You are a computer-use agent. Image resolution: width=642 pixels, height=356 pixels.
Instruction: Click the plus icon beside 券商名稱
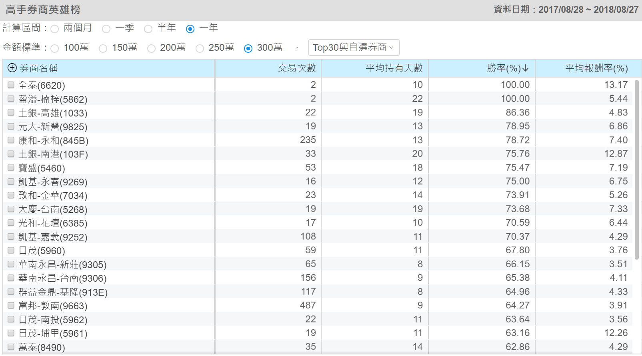pos(12,68)
